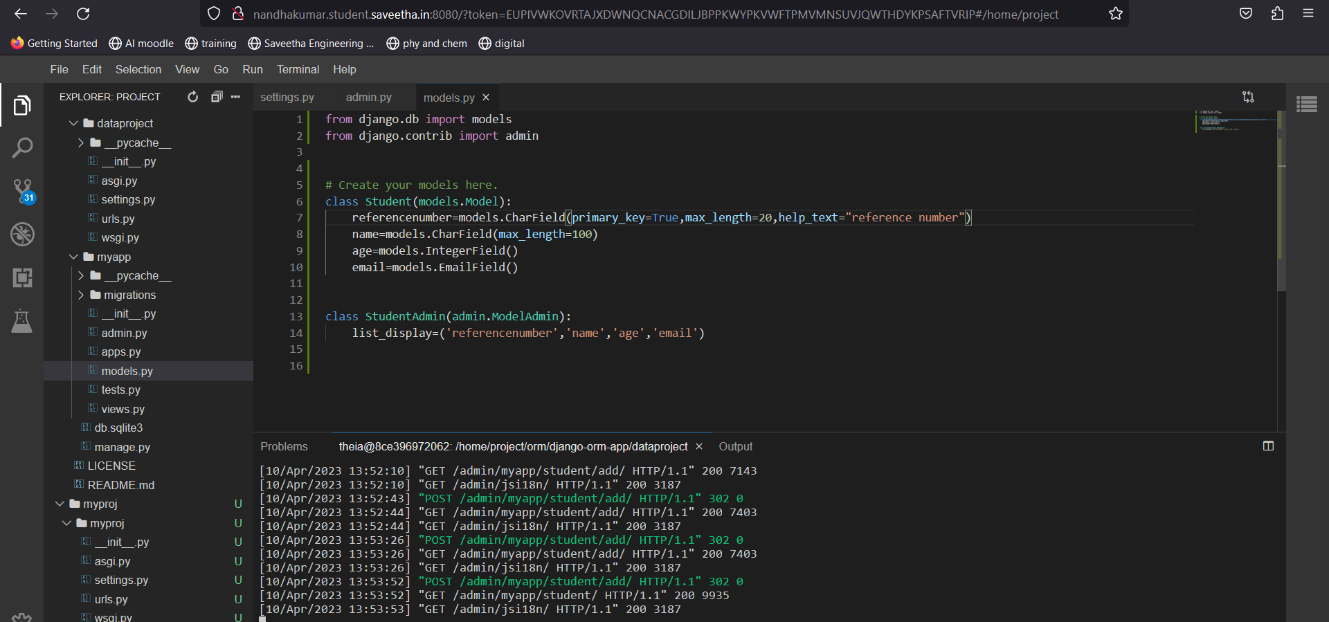This screenshot has height=622, width=1329.
Task: Open the Help menu
Action: [344, 69]
